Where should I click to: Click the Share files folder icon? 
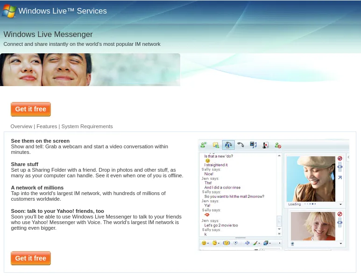pos(216,145)
